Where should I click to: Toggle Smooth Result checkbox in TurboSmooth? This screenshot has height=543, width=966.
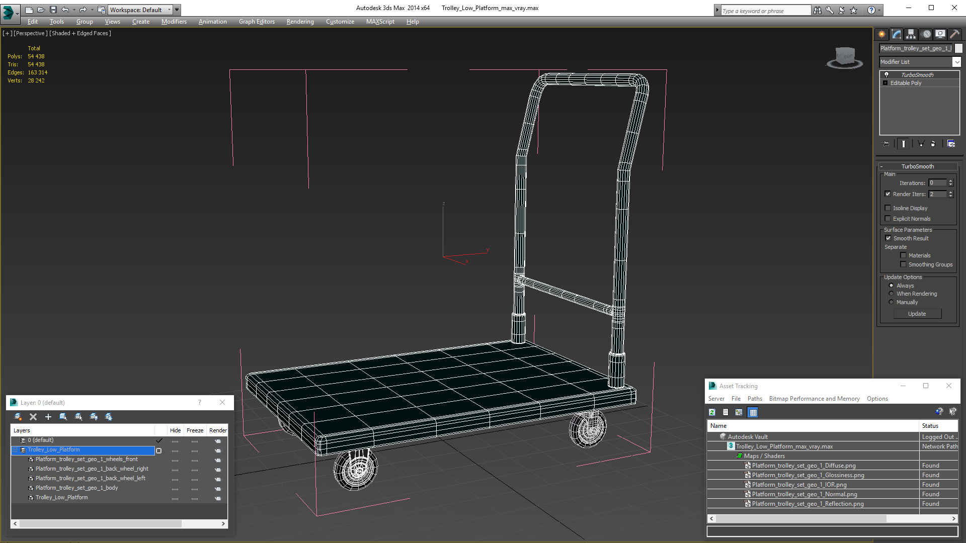tap(889, 238)
